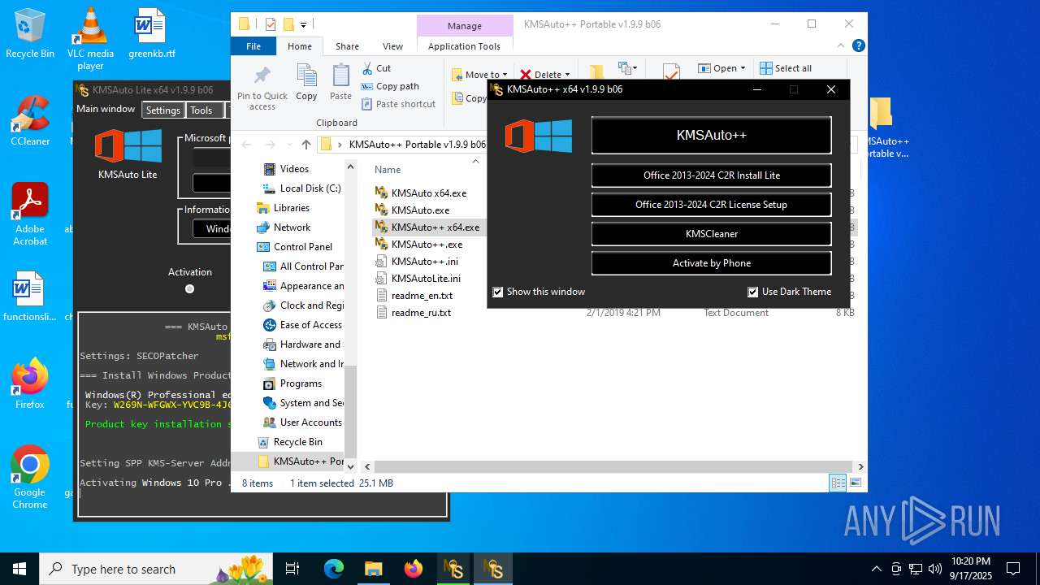This screenshot has height=585, width=1040.
Task: Click Office 2013-2024 C2R License Setup
Action: (x=711, y=205)
